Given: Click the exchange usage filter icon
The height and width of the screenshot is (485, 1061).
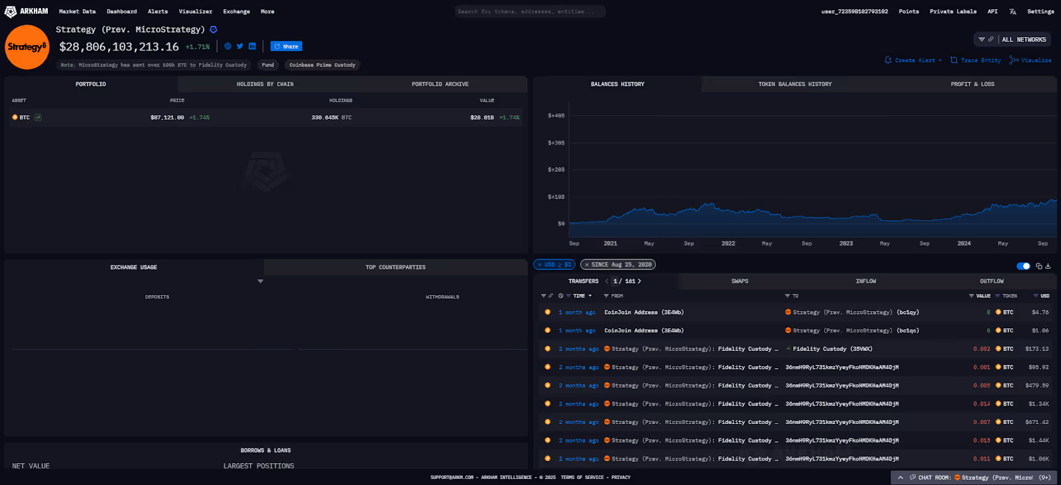Looking at the screenshot, I should [x=261, y=281].
